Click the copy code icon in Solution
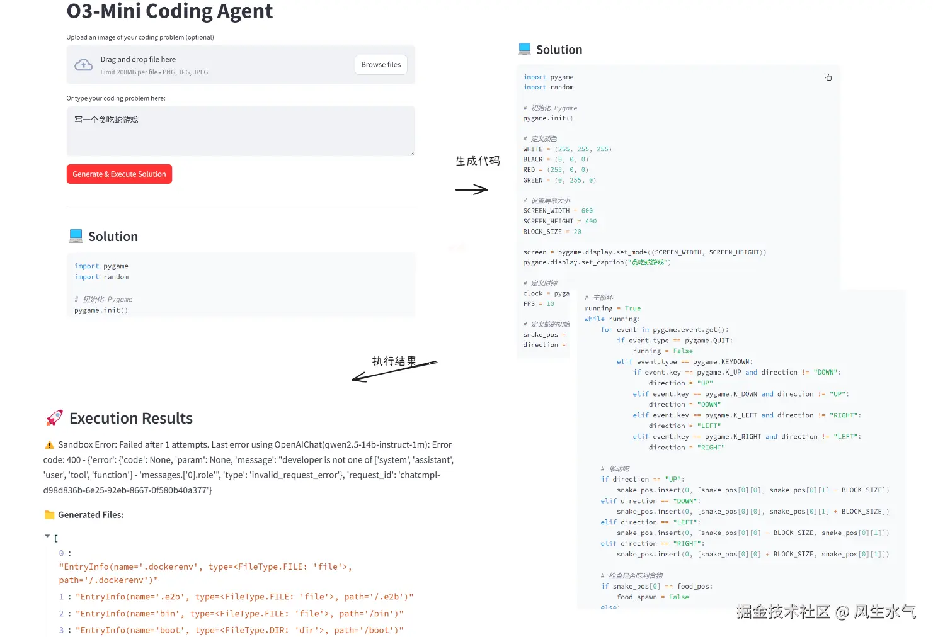933x637 pixels. click(x=828, y=77)
